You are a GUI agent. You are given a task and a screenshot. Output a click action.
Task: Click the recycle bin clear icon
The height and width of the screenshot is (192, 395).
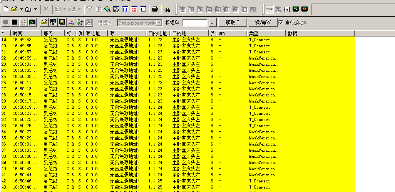click(80, 23)
